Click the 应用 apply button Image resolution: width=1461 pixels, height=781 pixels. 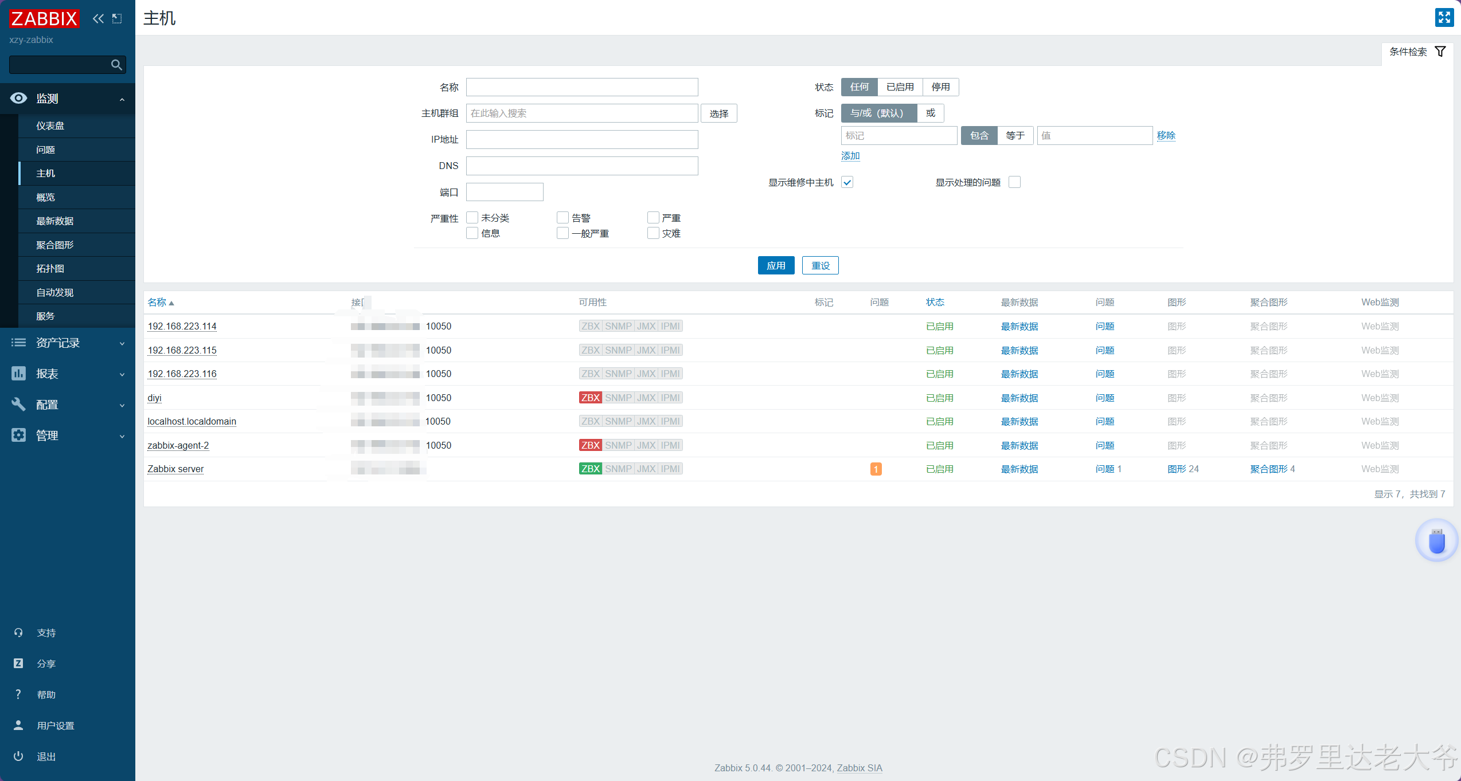coord(776,265)
